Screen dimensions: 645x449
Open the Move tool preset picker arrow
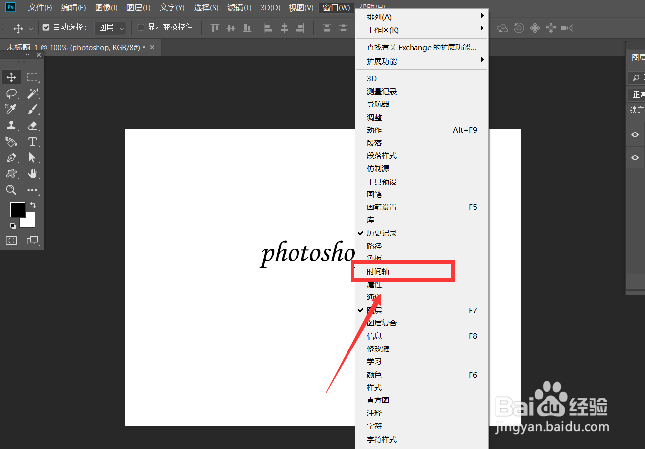[31, 29]
